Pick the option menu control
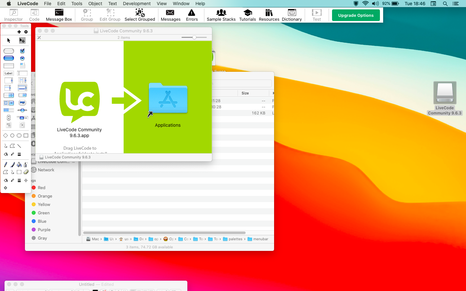 click(9, 95)
